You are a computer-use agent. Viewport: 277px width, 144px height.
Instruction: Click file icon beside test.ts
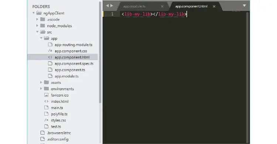coord(46,126)
